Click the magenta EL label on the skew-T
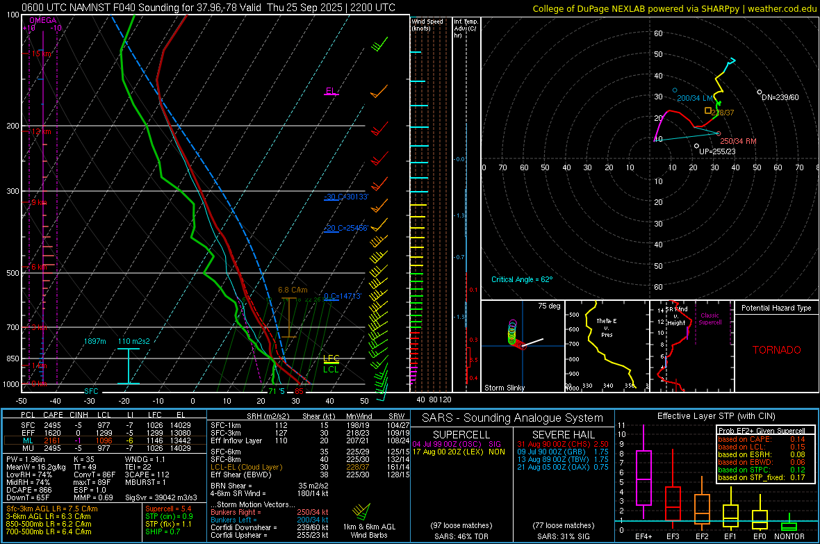Image resolution: width=820 pixels, height=544 pixels. pos(331,90)
